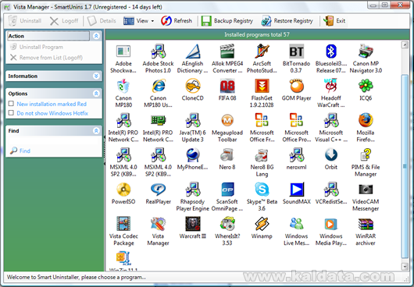Select the PIMS & File Manager icon

tap(366, 155)
